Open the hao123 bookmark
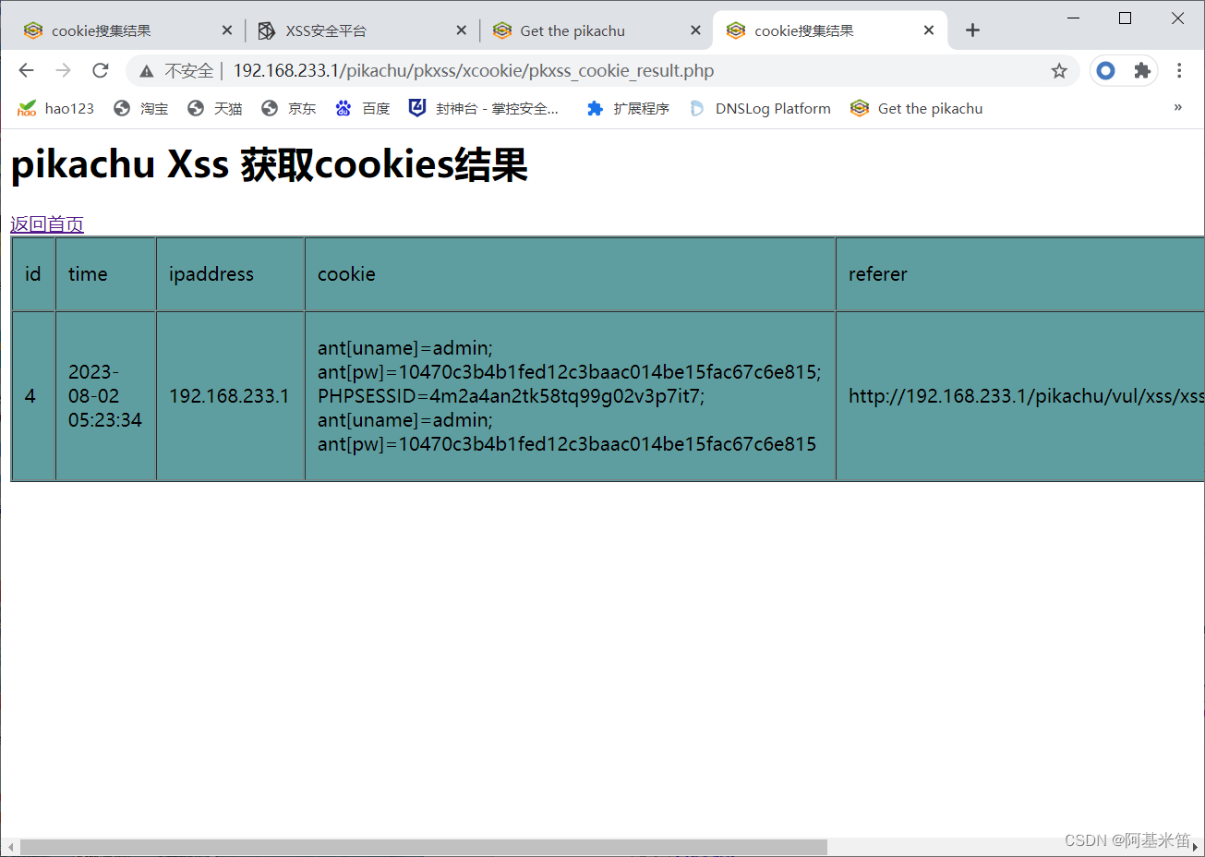 pos(55,108)
